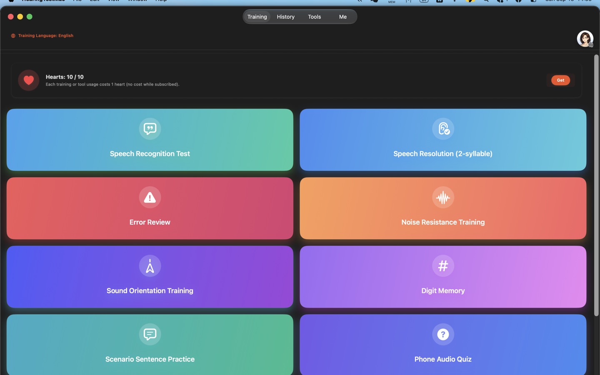
Task: Open the Tools tab
Action: click(315, 17)
